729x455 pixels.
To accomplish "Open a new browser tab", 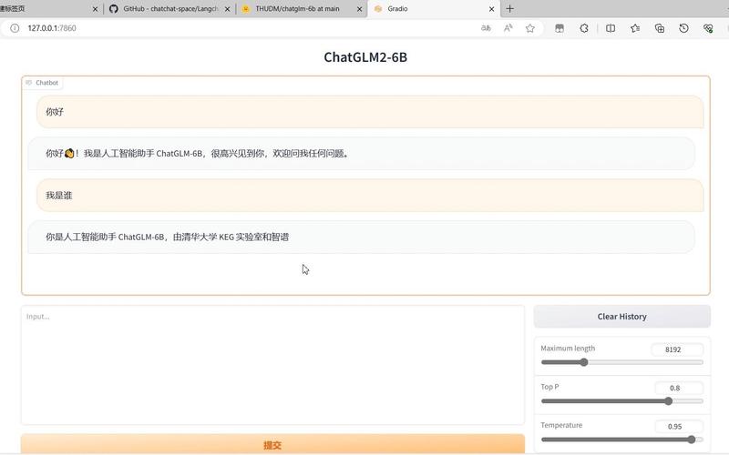I will pyautogui.click(x=510, y=9).
